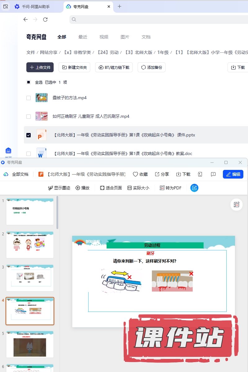The width and height of the screenshot is (248, 372).
Task: Click the move-to-folder icon beside 下载
Action: tap(200, 174)
